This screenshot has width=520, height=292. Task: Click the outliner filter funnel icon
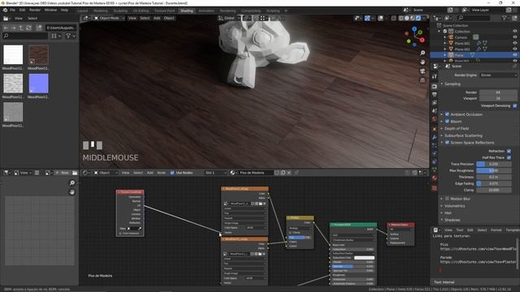click(x=505, y=18)
